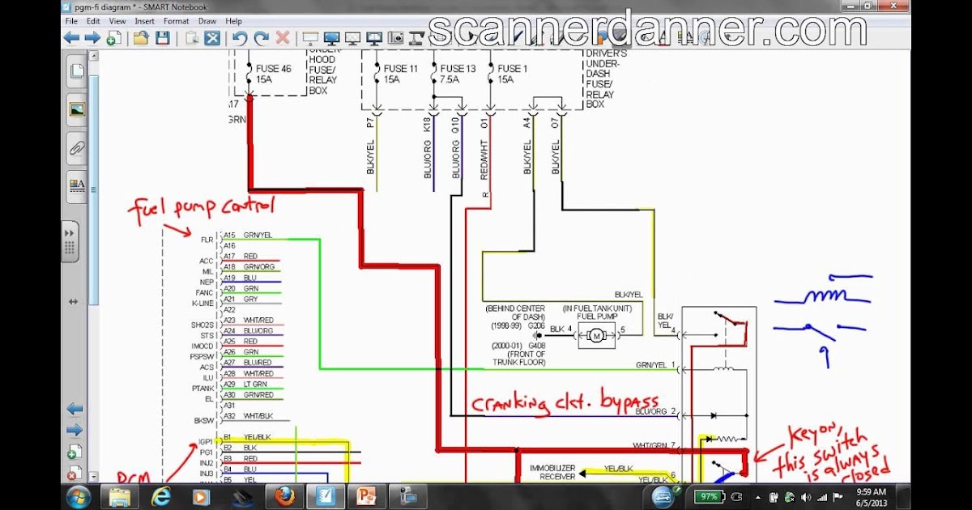The image size is (972, 510).
Task: Switch to SMART Notebook taskbar button
Action: click(x=327, y=497)
